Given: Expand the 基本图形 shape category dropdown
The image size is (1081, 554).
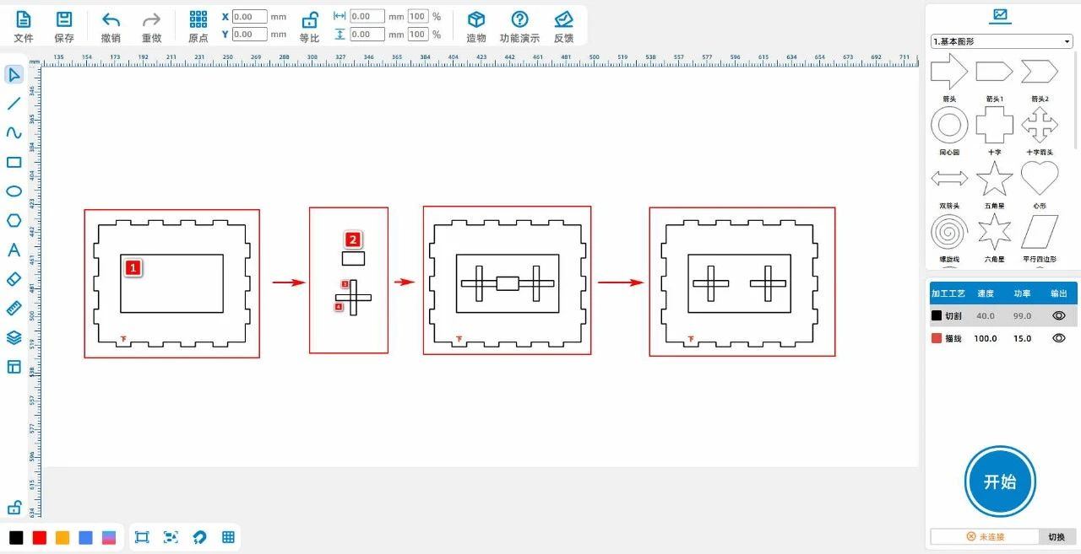Looking at the screenshot, I should pos(1001,41).
